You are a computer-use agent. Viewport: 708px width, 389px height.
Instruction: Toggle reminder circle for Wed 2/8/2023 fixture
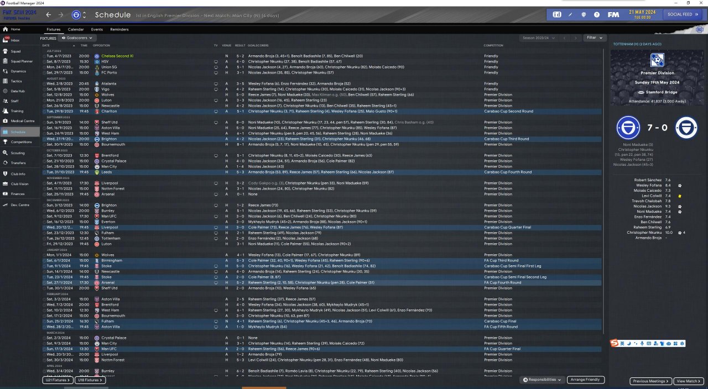[45, 83]
